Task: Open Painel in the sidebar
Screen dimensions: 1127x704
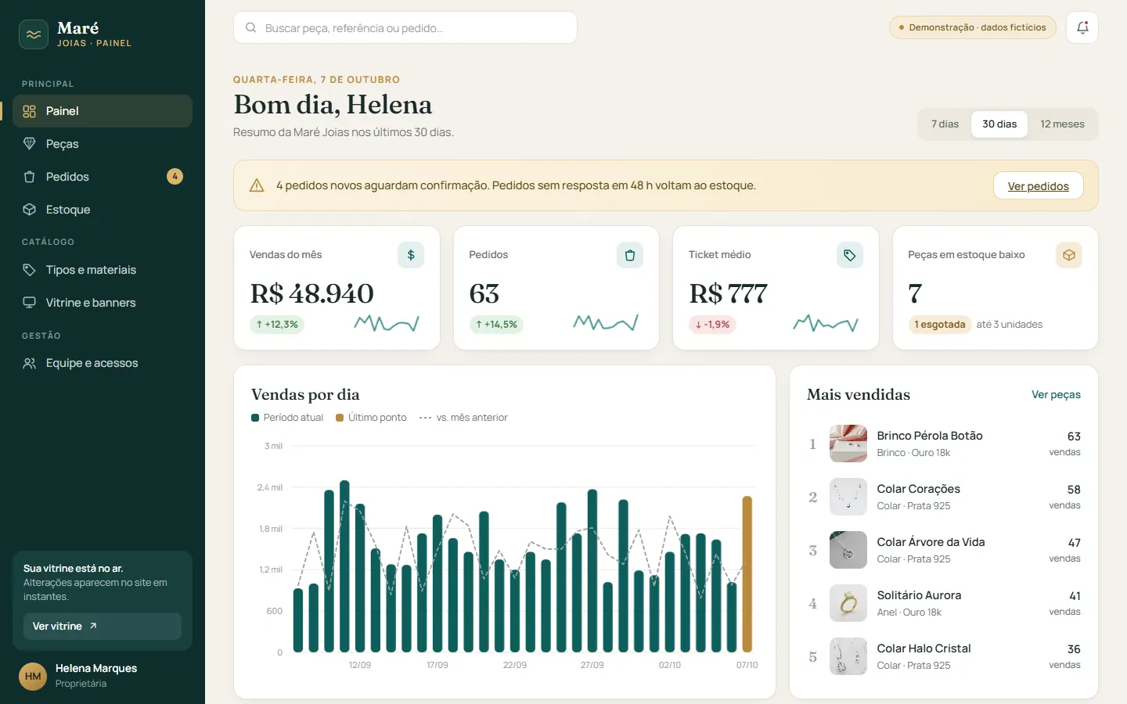Action: tap(103, 111)
